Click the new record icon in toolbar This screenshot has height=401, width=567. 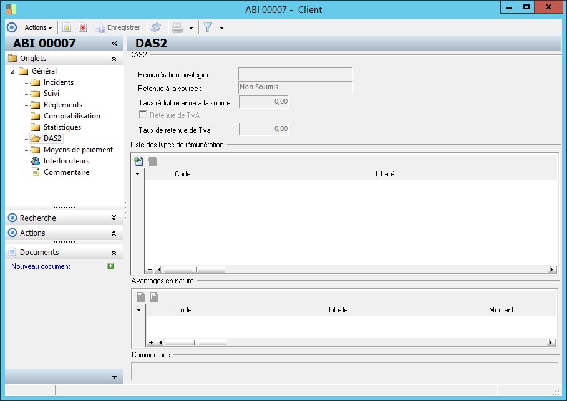click(x=67, y=27)
